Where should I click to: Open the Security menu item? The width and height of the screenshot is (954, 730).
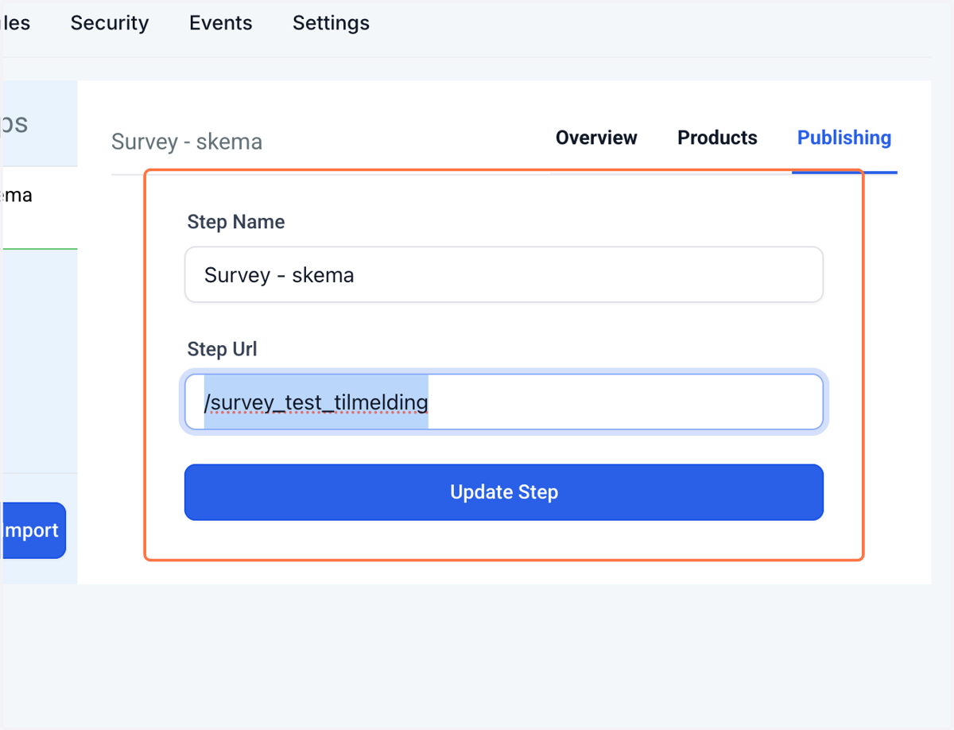110,23
